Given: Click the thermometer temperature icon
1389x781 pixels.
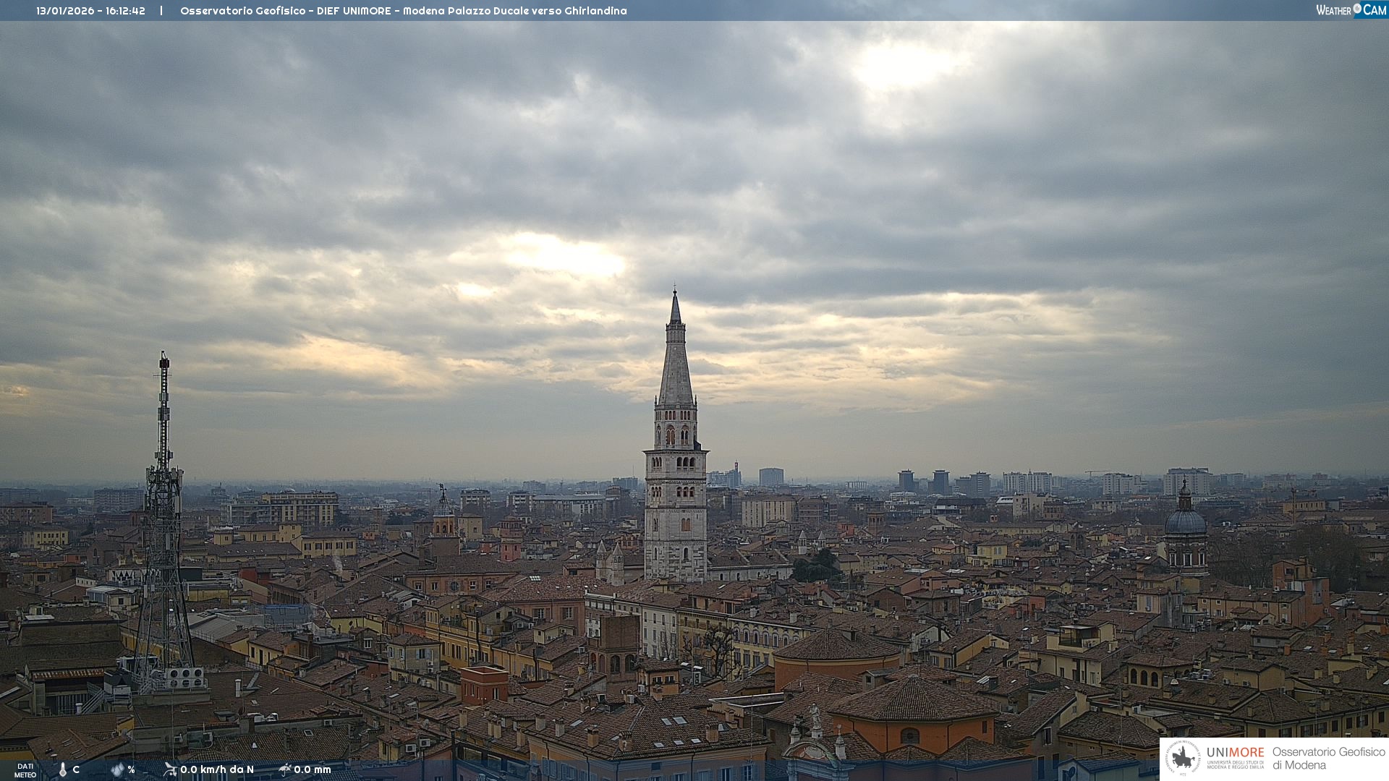Looking at the screenshot, I should [x=62, y=769].
